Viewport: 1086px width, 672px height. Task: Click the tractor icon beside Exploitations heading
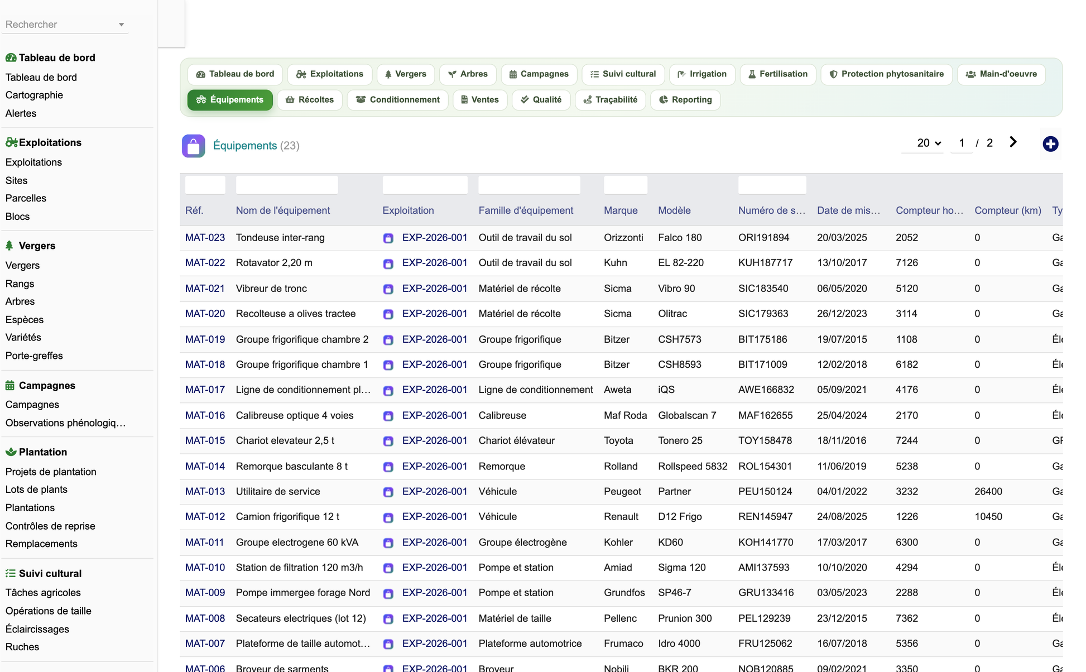(11, 142)
